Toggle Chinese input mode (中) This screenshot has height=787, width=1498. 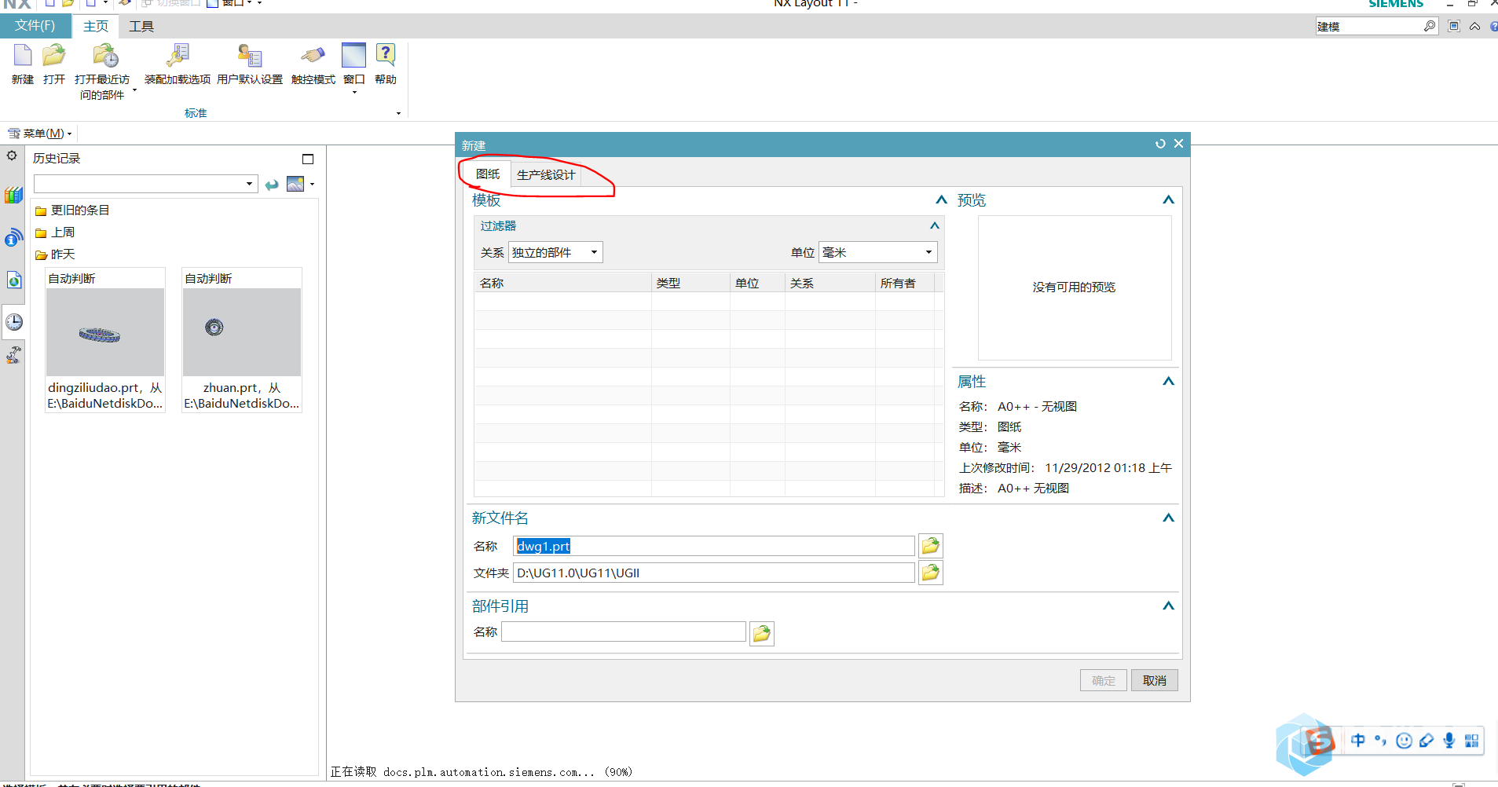pos(1358,740)
